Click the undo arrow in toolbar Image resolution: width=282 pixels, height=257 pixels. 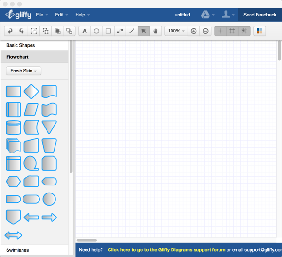pos(10,31)
